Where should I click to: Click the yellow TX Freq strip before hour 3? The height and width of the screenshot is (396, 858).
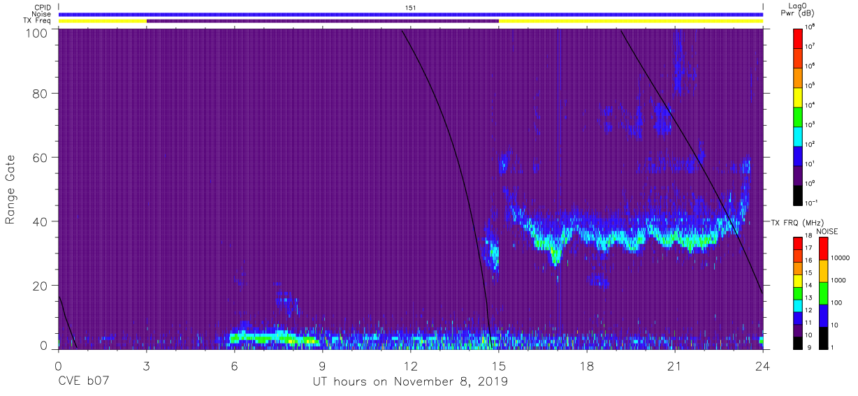tap(102, 21)
